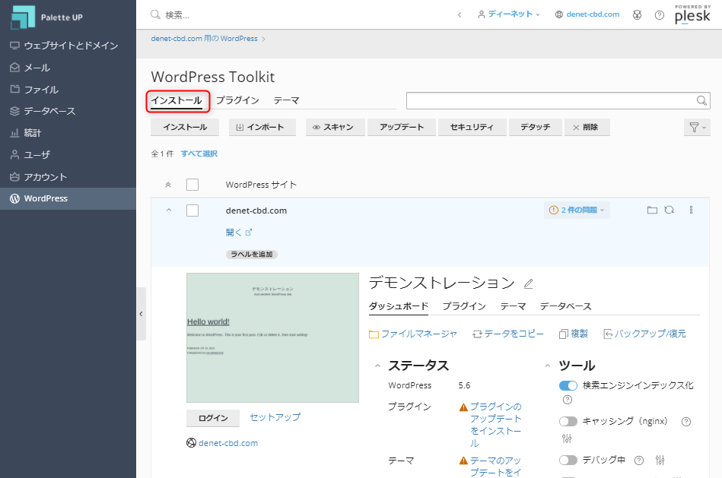Open the 2 件の問題 dropdown

(x=577, y=211)
